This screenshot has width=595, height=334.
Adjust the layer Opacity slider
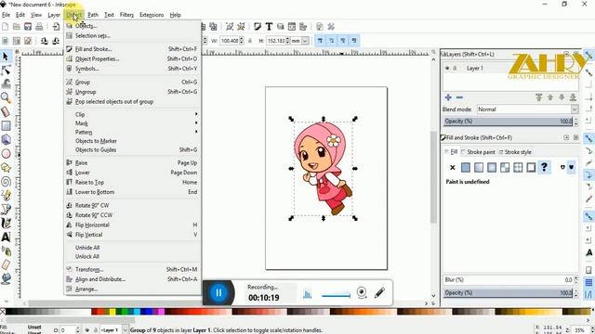point(509,122)
